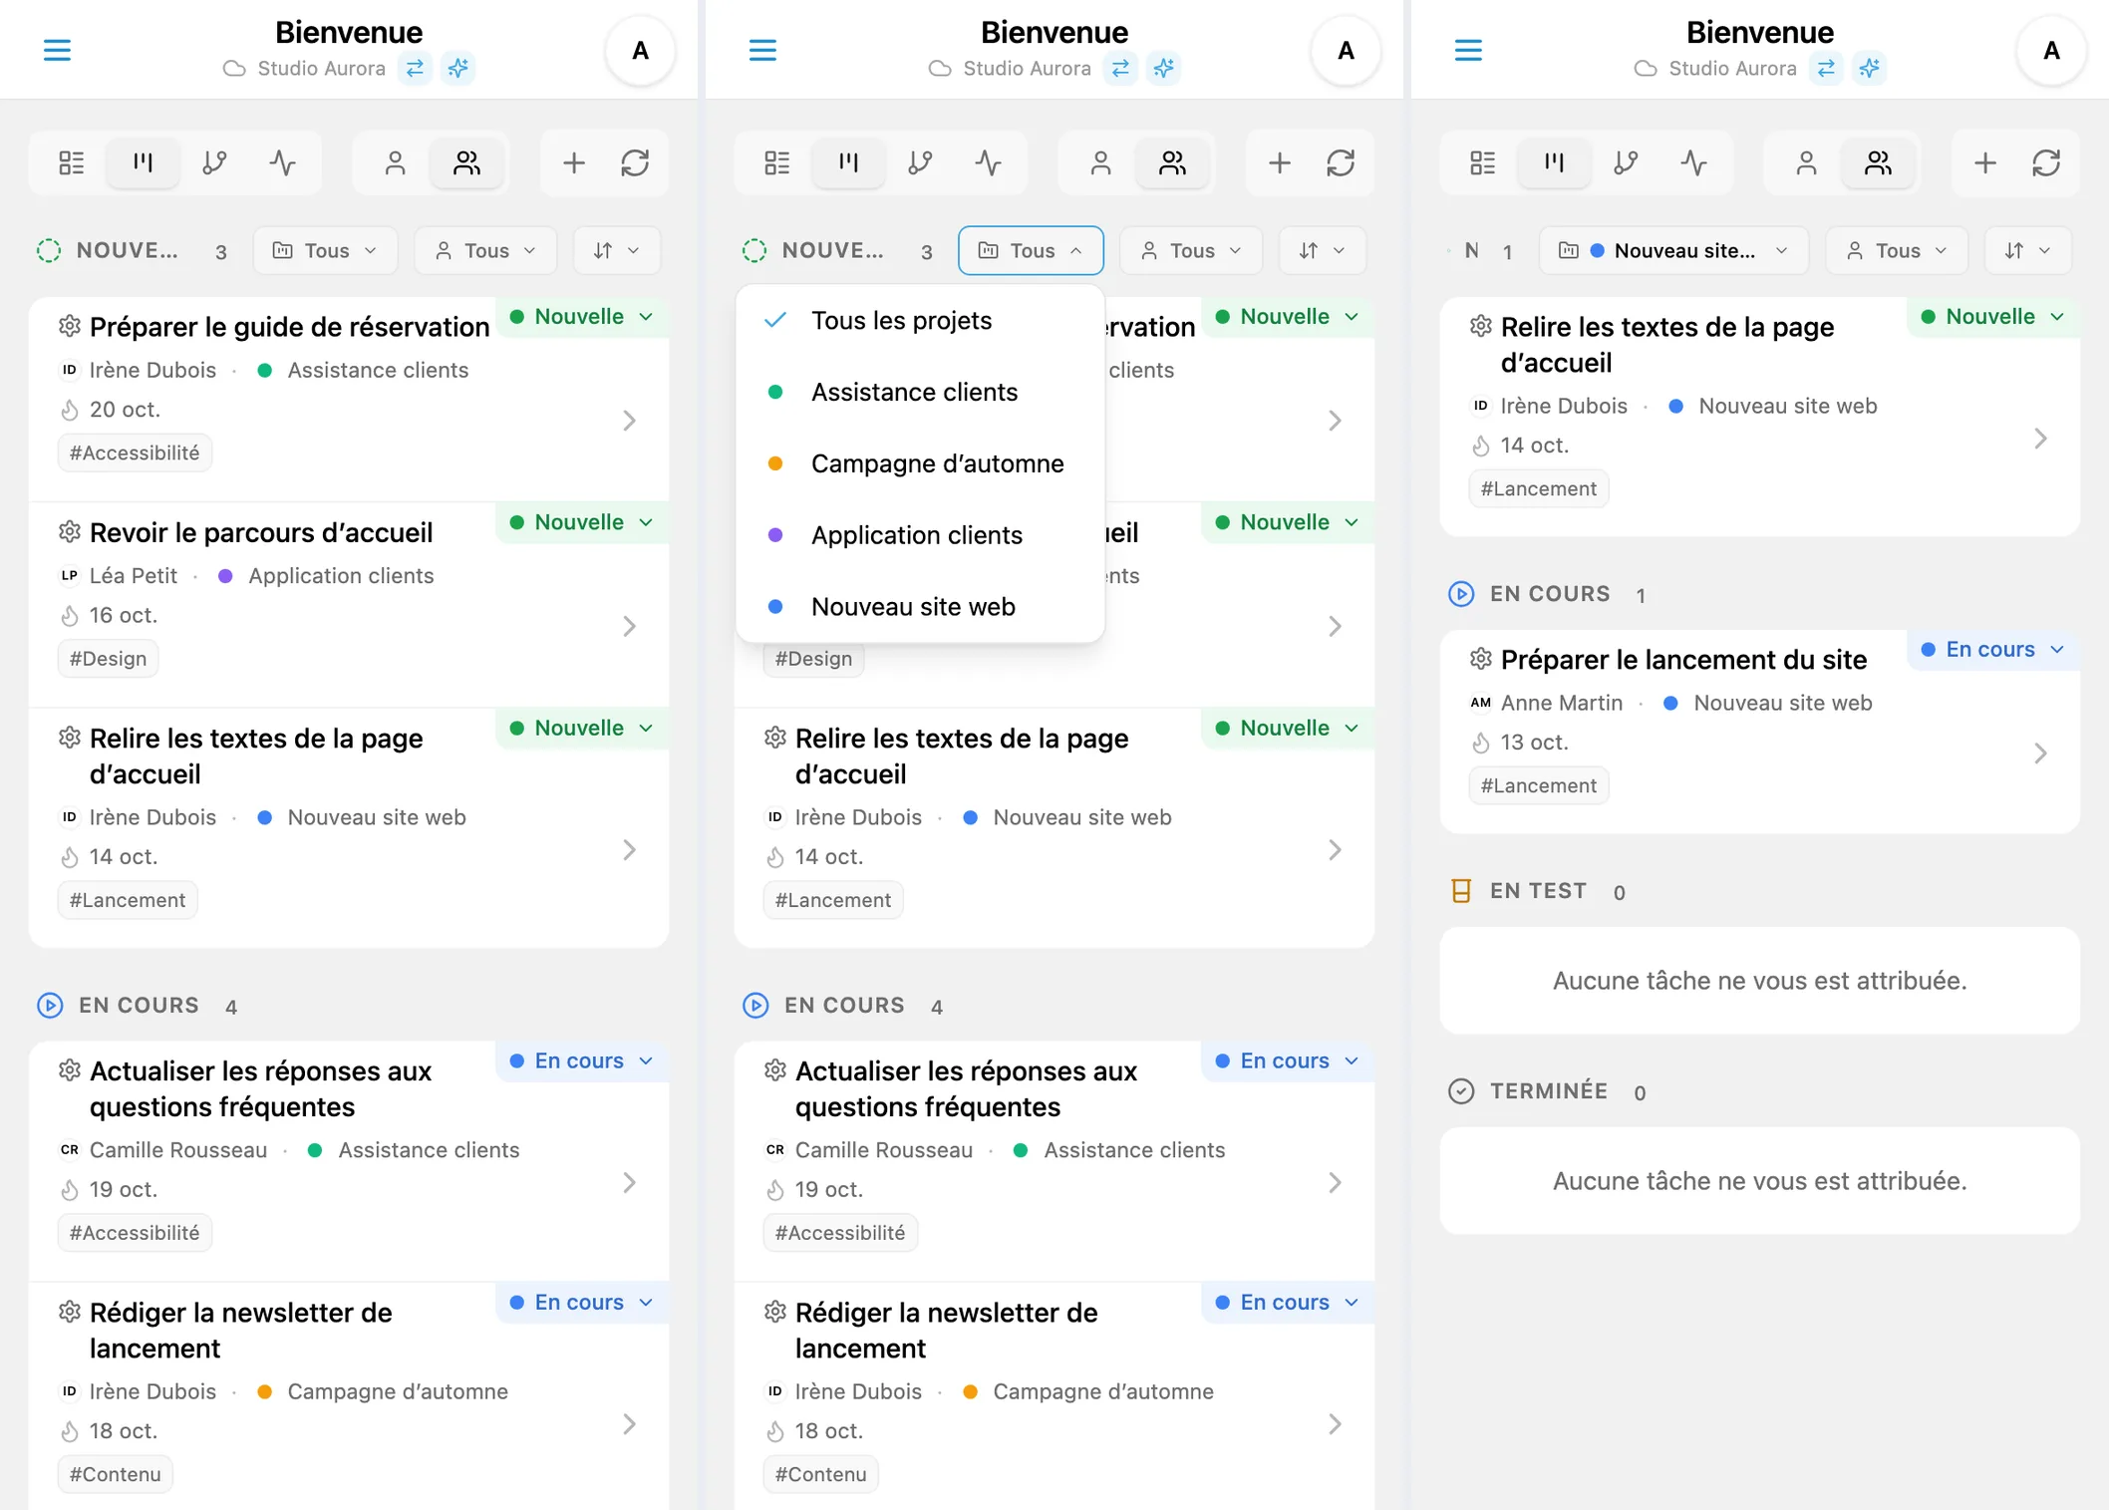Click TERMINÉE section header in right panel
The width and height of the screenshot is (2109, 1510).
(1547, 1091)
